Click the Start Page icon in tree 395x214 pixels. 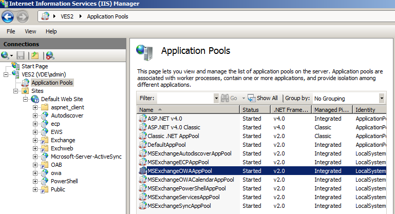15,66
